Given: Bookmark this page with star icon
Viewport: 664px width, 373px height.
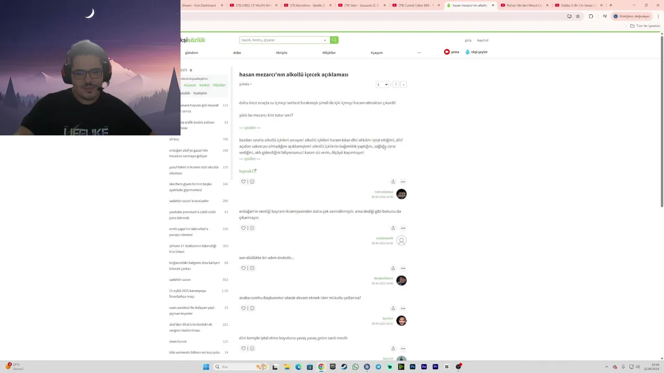Looking at the screenshot, I should [x=578, y=16].
